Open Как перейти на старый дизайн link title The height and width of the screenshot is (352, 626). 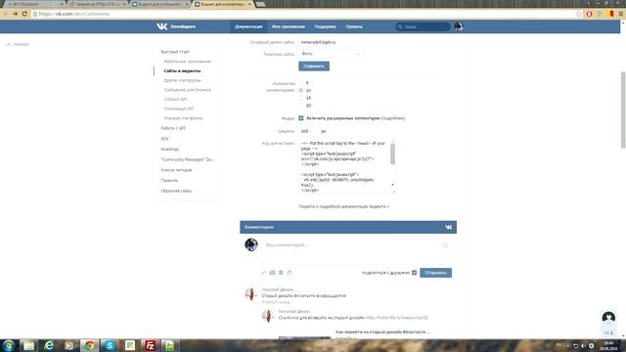tap(382, 331)
